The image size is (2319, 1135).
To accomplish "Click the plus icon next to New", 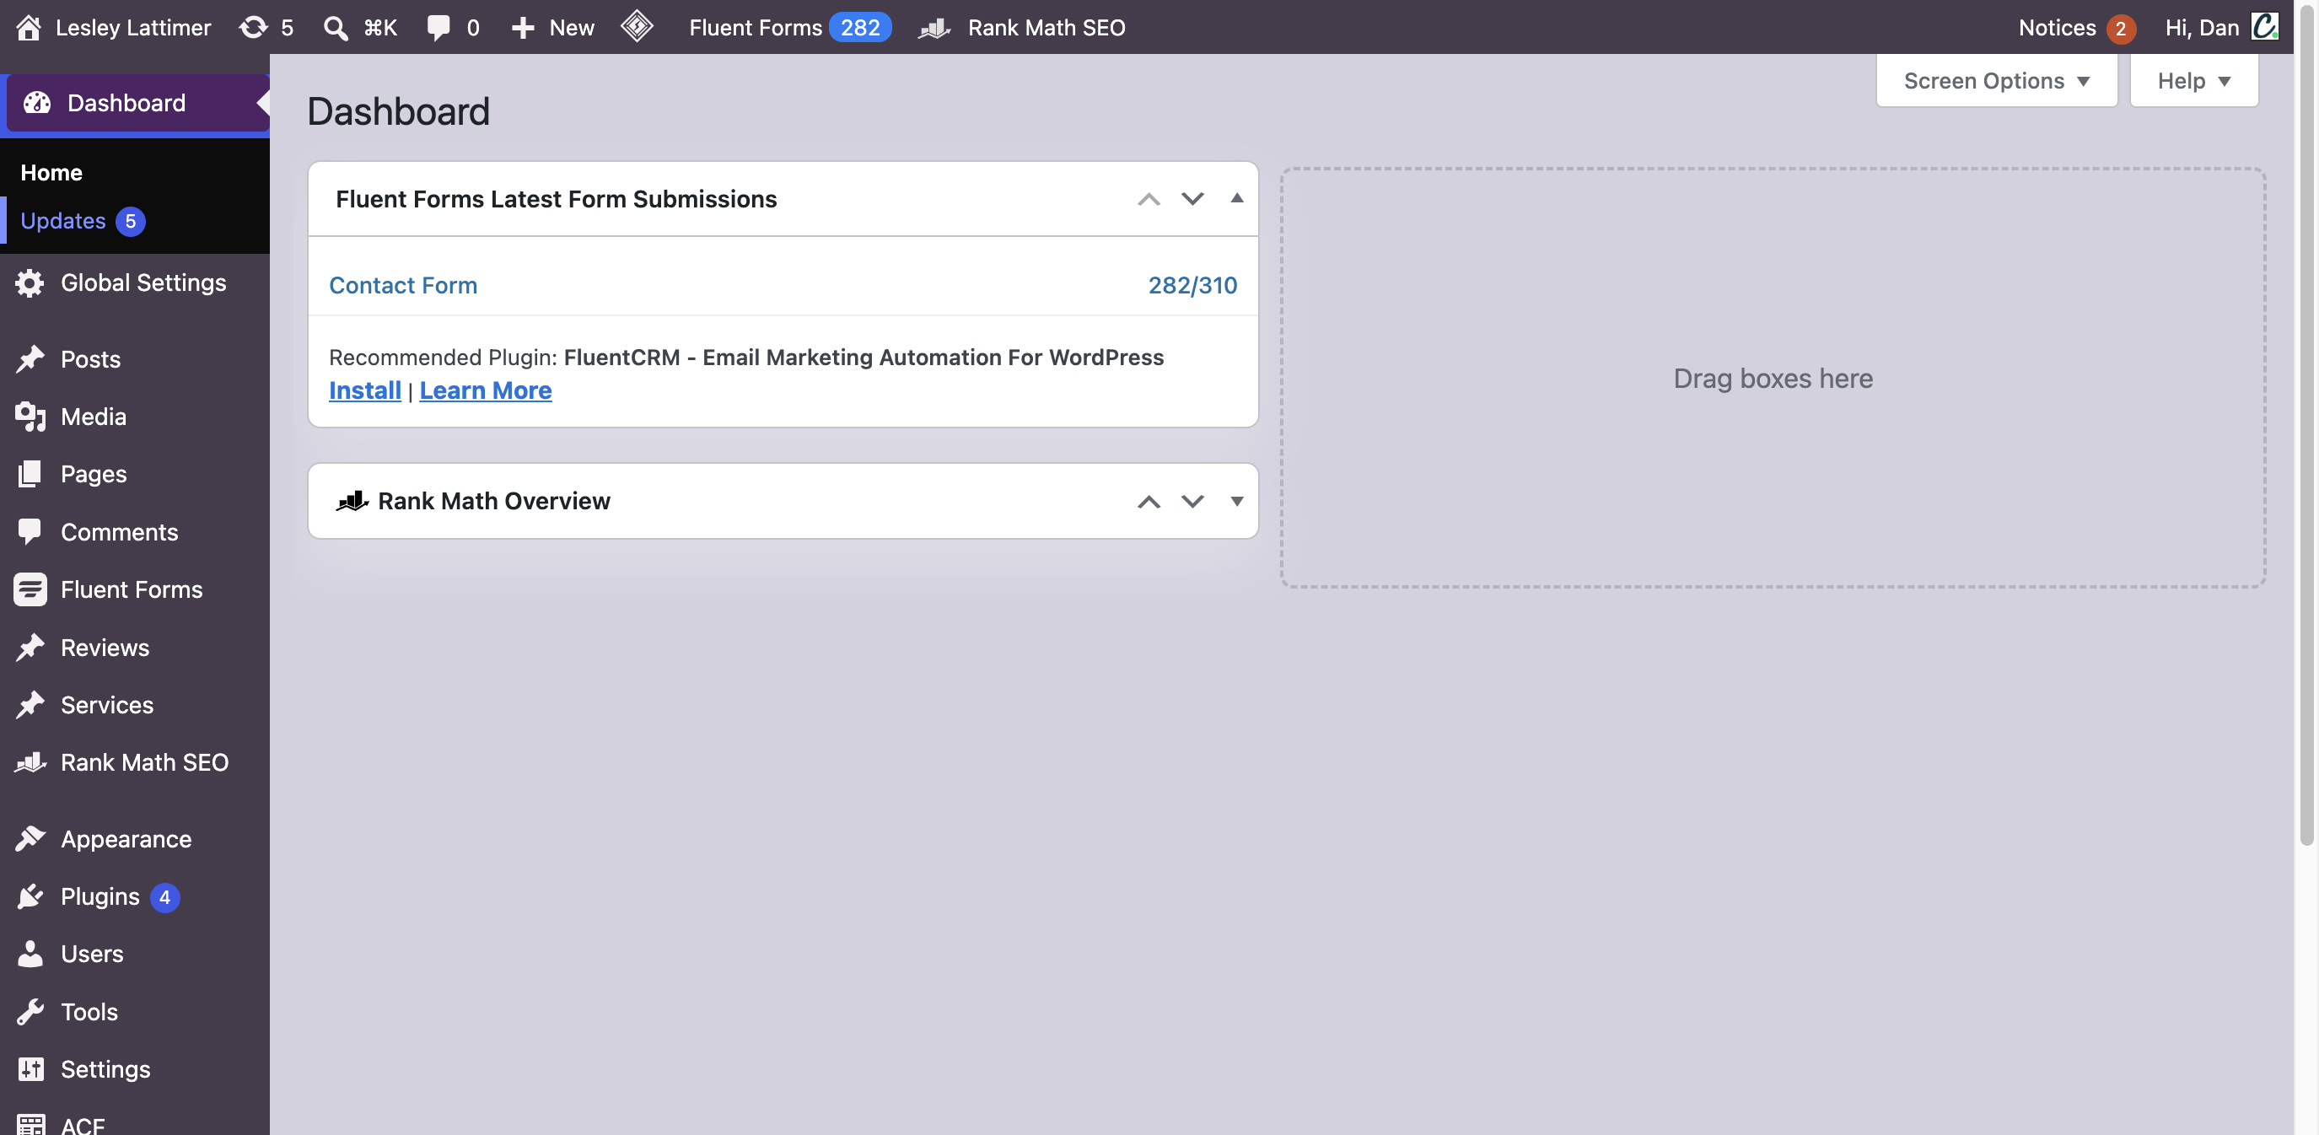I will [x=523, y=28].
